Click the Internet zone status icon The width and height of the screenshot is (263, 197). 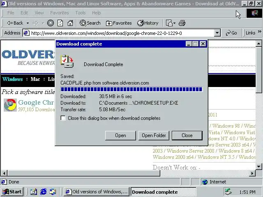pyautogui.click(x=205, y=182)
